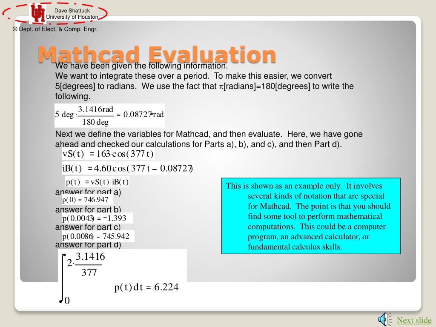
Task: Click 'We have been given the following information.' line
Action: (141, 66)
